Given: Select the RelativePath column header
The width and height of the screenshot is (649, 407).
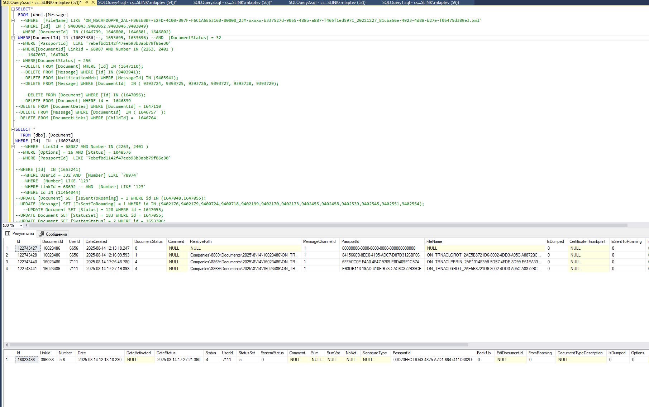Looking at the screenshot, I should point(244,241).
